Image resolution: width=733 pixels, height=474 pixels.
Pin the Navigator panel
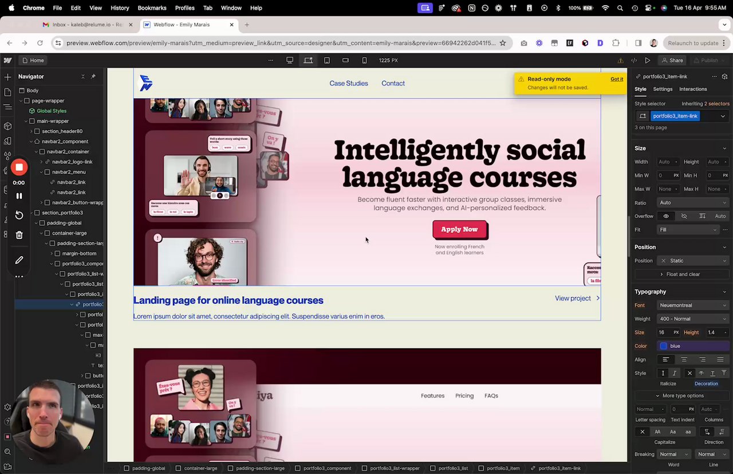pos(93,76)
